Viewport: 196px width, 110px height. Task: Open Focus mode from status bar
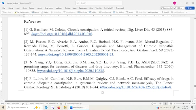154,104
